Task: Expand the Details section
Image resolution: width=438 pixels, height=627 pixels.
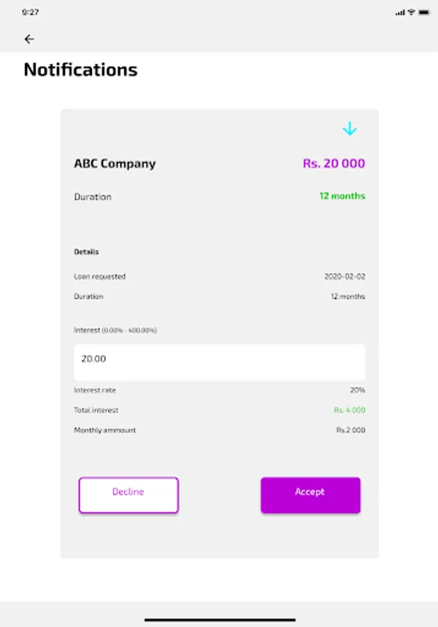Action: pyautogui.click(x=87, y=252)
